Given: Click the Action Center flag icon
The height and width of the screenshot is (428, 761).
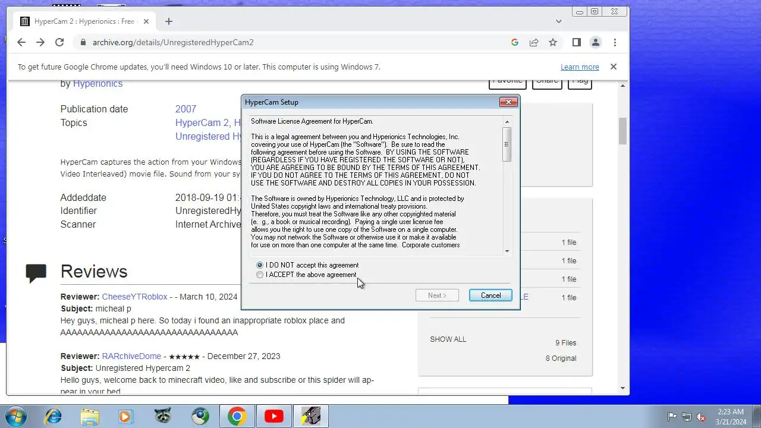Looking at the screenshot, I should coord(672,417).
